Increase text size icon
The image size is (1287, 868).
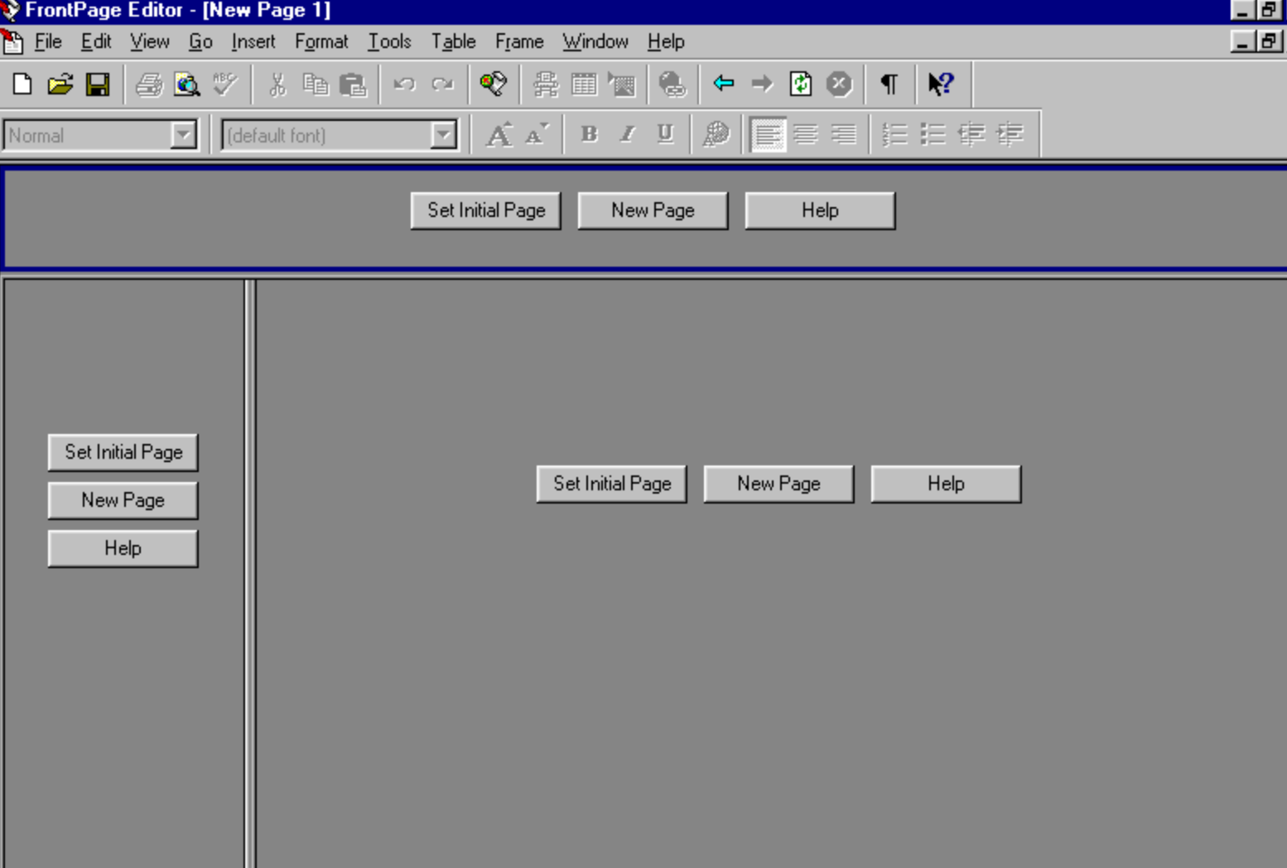pyautogui.click(x=499, y=134)
